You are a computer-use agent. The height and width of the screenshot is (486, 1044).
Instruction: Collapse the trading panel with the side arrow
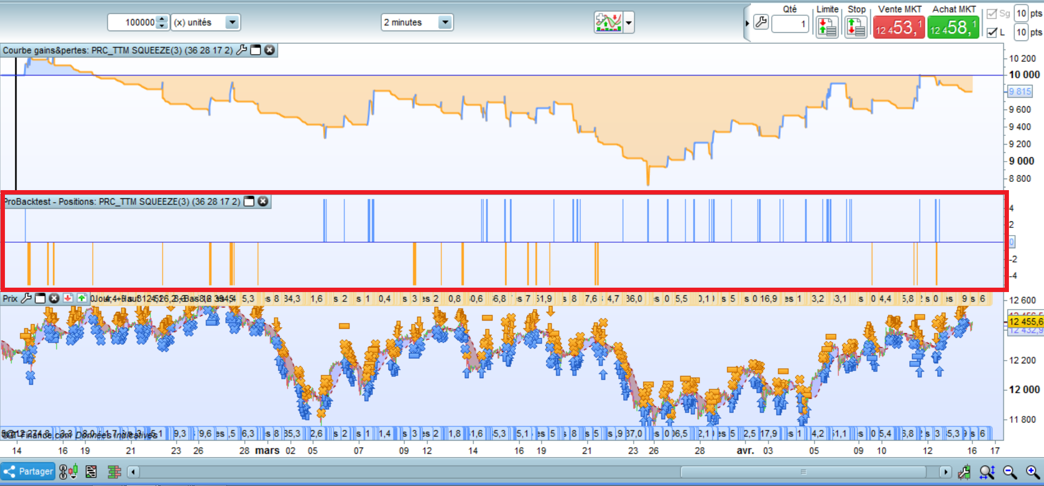tap(747, 24)
